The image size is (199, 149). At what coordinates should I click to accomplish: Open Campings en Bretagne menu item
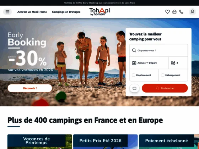(66, 12)
